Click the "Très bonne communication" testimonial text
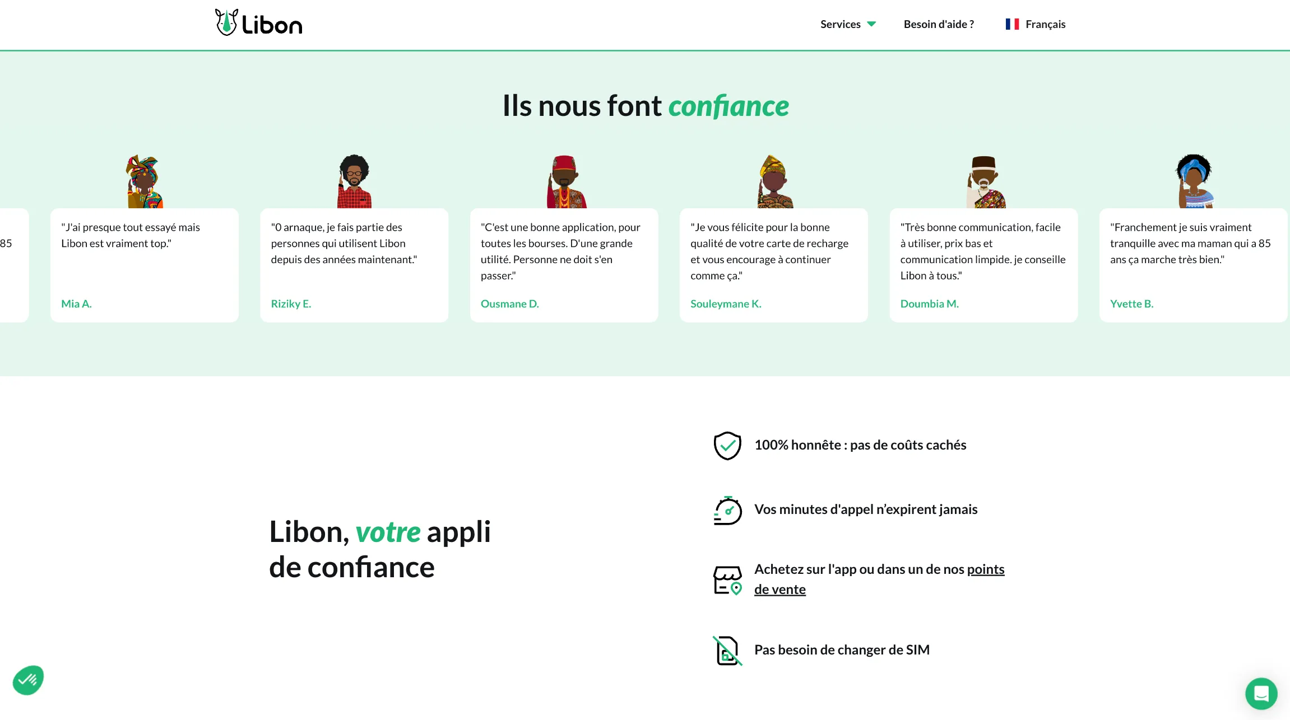Image resolution: width=1290 pixels, height=720 pixels. 982,251
